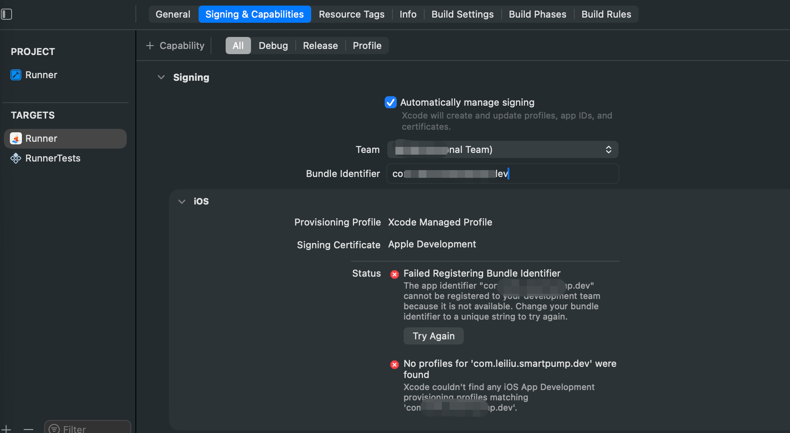Select the Runner target row
The width and height of the screenshot is (790, 433).
(65, 138)
